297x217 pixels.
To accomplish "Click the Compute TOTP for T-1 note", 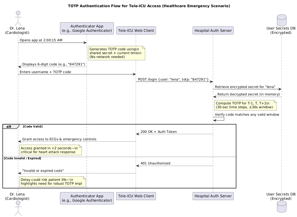I will point(245,105).
